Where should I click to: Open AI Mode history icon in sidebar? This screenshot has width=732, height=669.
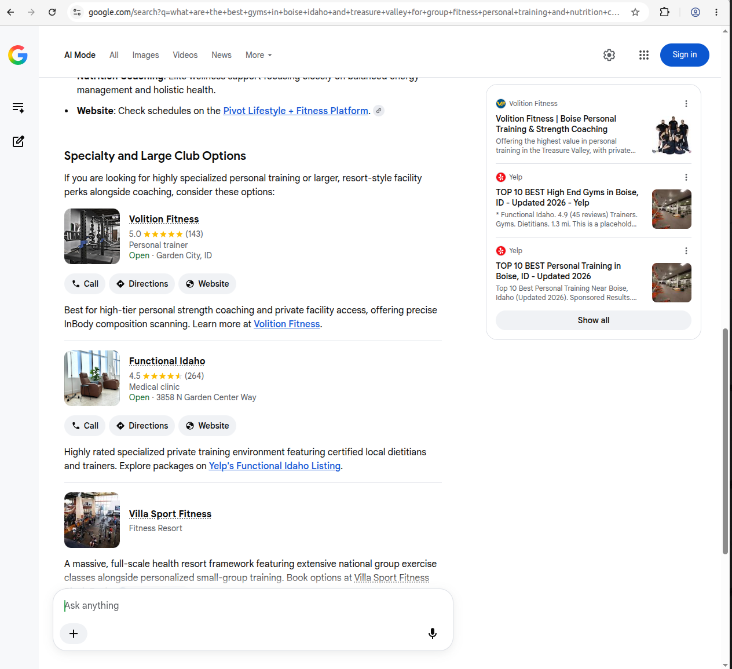click(18, 108)
